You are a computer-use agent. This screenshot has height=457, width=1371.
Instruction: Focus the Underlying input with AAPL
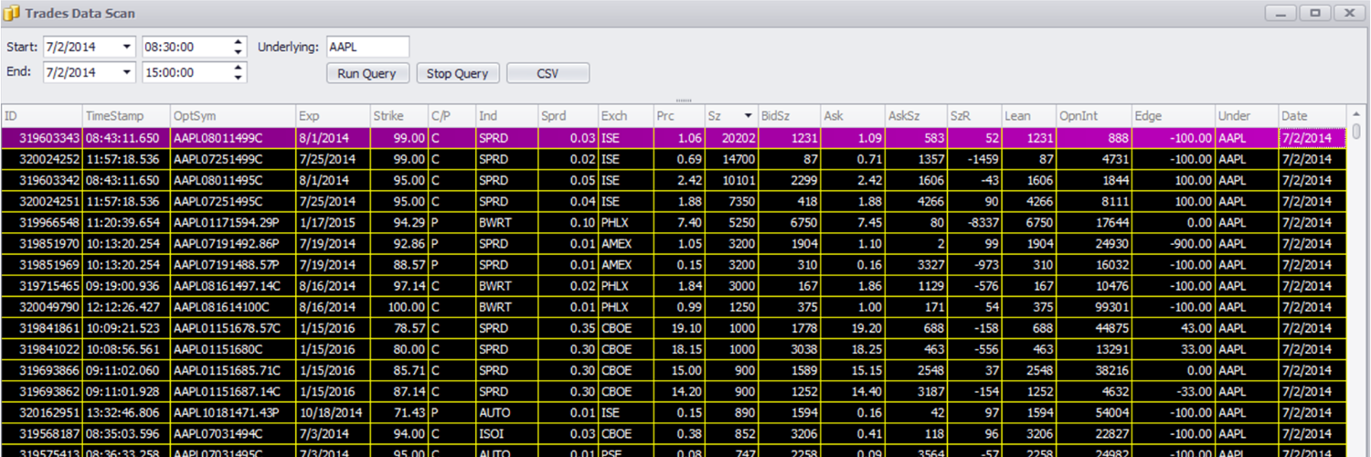[x=367, y=47]
